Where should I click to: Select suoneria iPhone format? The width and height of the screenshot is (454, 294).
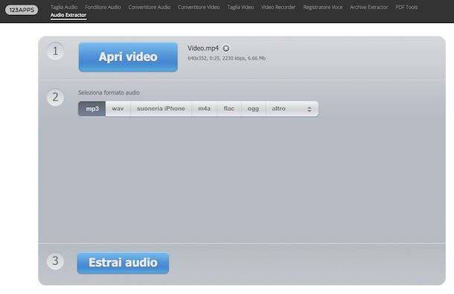coord(161,109)
